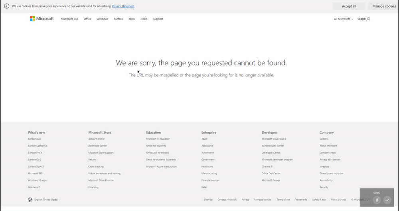Viewport: 399px width, 211px height.
Task: Open the Financing link
Action: coord(93,187)
